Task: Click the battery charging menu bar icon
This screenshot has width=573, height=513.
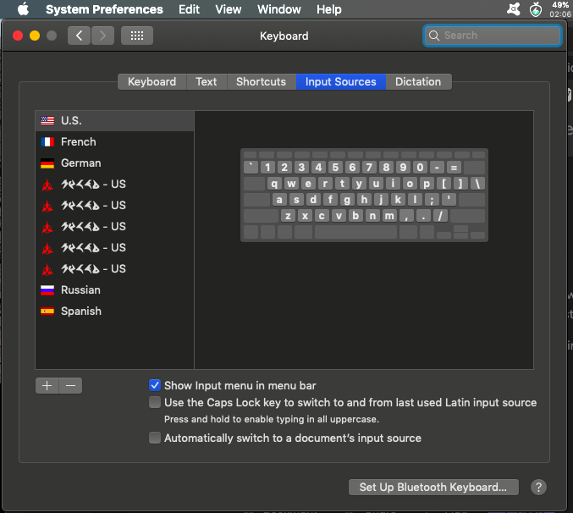Action: pyautogui.click(x=536, y=9)
